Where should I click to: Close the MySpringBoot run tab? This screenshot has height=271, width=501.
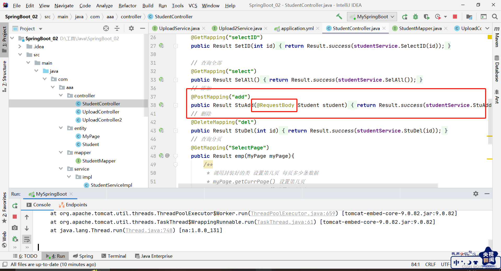pos(71,194)
